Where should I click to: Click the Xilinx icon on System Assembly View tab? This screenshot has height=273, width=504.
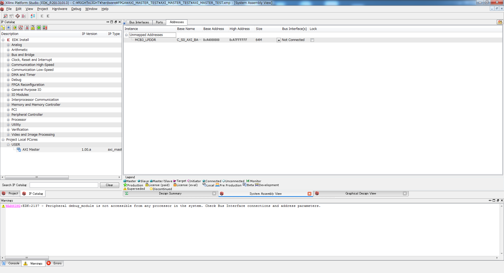click(x=222, y=194)
